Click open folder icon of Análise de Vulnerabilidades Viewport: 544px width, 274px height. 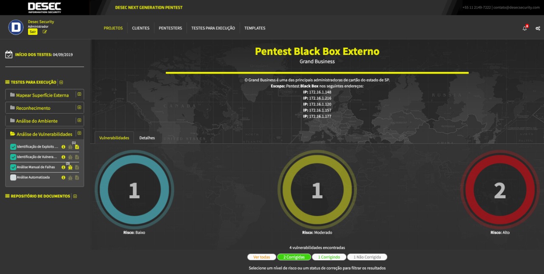[13, 134]
